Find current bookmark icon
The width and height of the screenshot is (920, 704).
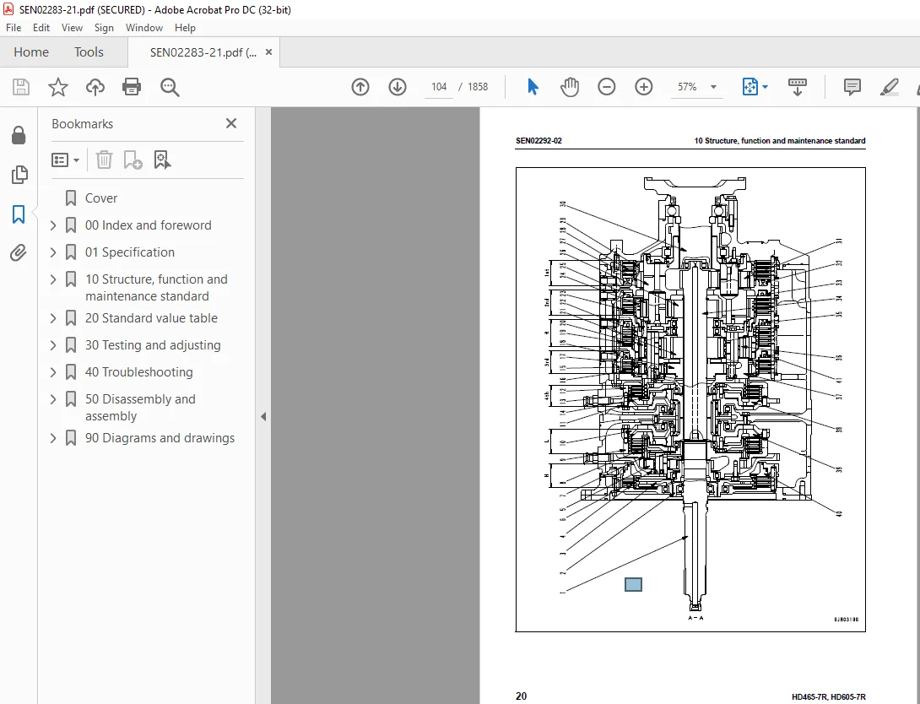click(x=162, y=160)
